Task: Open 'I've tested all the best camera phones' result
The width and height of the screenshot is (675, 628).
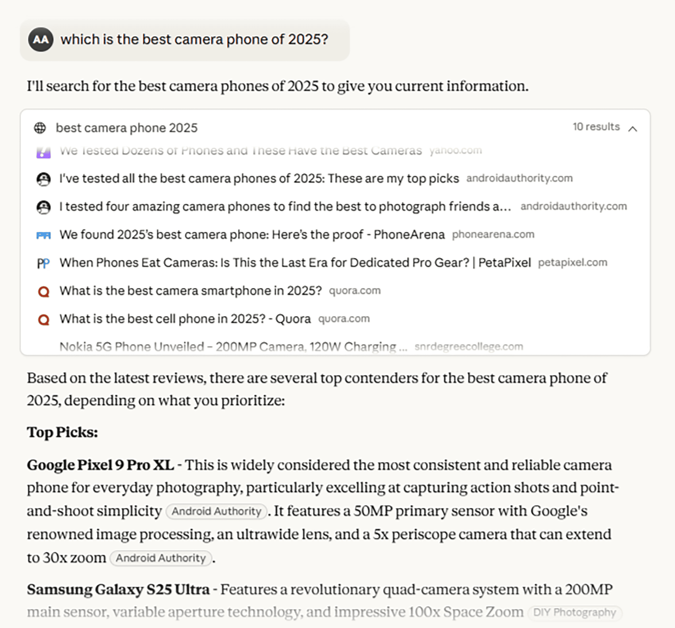Action: coord(259,178)
